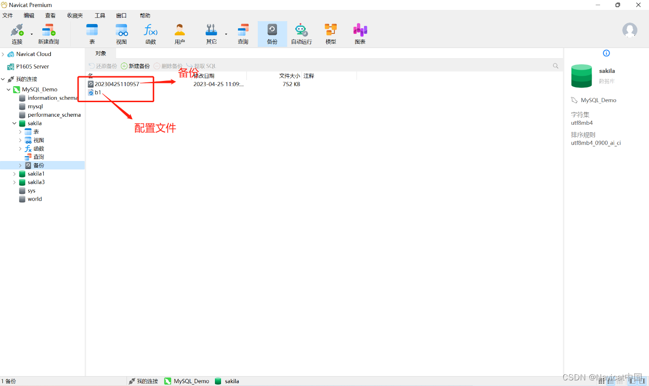Screen dimensions: 649x386
Task: Expand the 表 node under sakila
Action: point(20,132)
